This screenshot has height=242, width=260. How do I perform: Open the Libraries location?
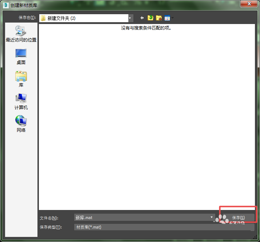tap(21, 79)
